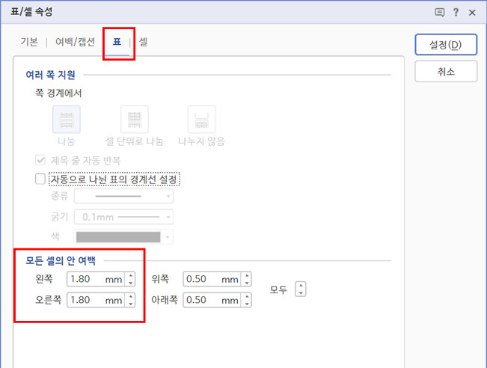Click the 오른쪽 margin input field
487x368 pixels.
(96, 300)
